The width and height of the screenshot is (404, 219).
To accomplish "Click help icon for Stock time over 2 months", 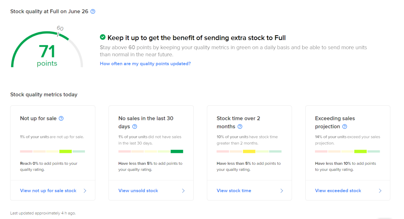I will [x=240, y=127].
